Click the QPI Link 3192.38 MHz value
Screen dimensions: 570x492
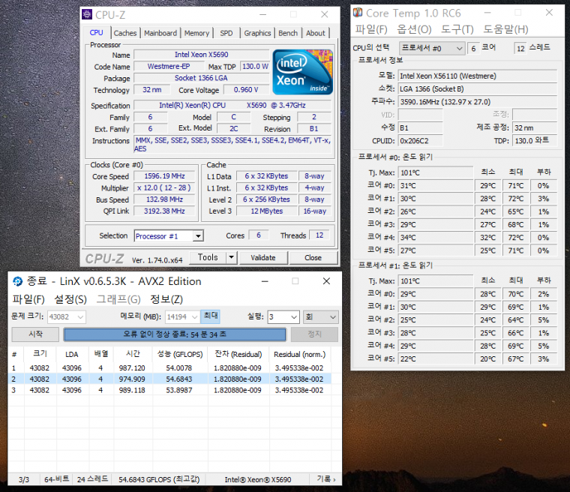pyautogui.click(x=164, y=211)
